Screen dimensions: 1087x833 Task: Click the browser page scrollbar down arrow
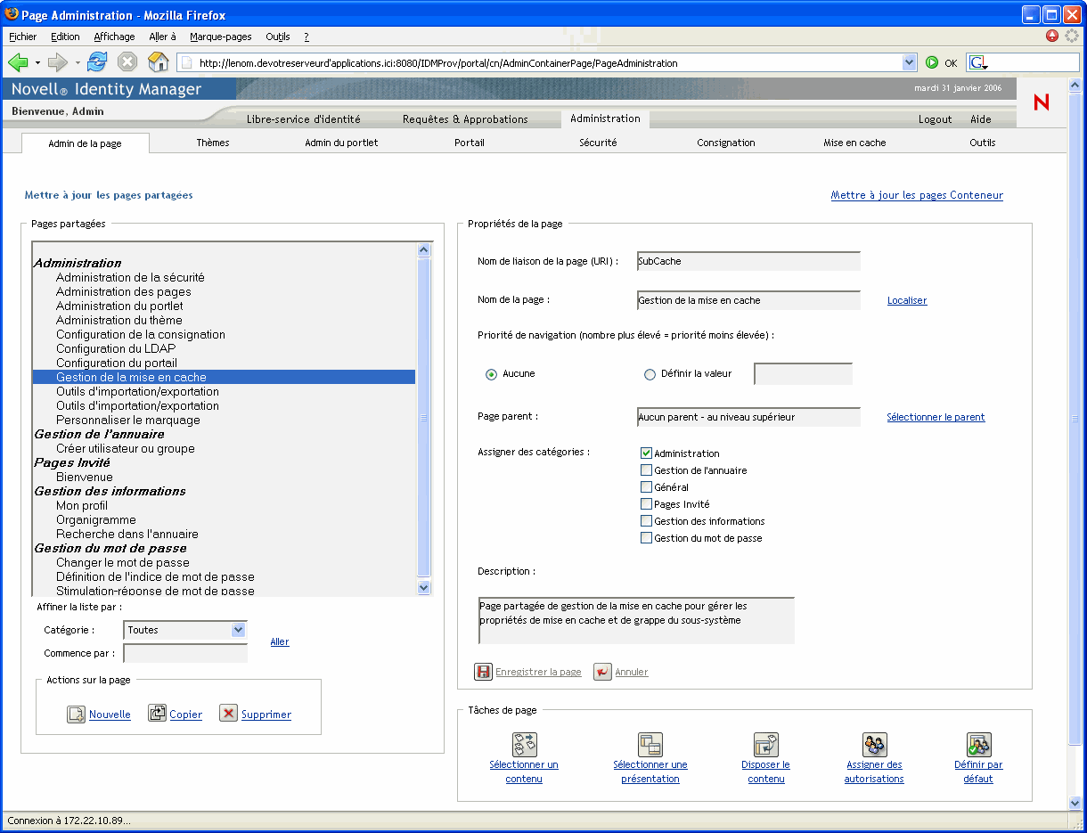(x=1074, y=803)
